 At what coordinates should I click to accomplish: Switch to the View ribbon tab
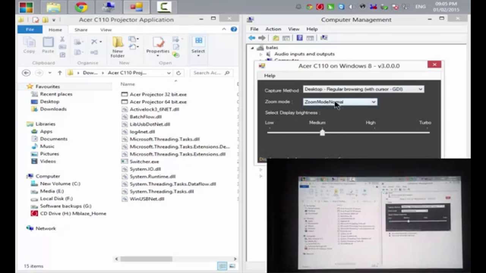click(106, 30)
